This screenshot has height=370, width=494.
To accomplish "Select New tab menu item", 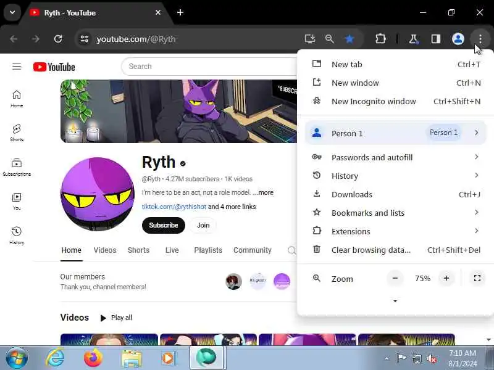I will [395, 65].
